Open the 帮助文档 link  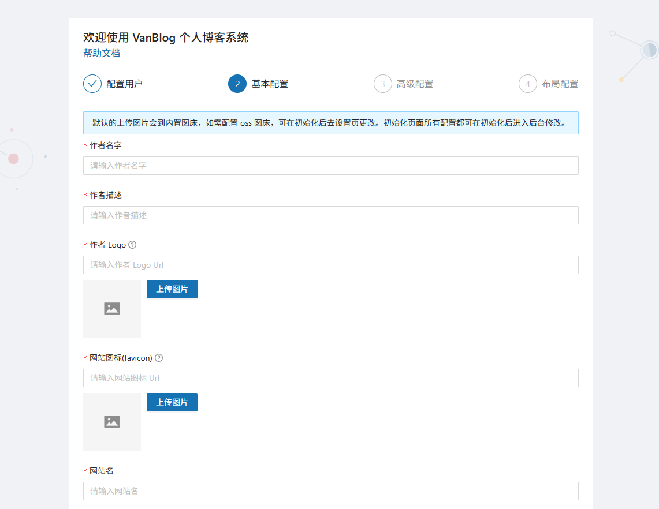(x=102, y=53)
